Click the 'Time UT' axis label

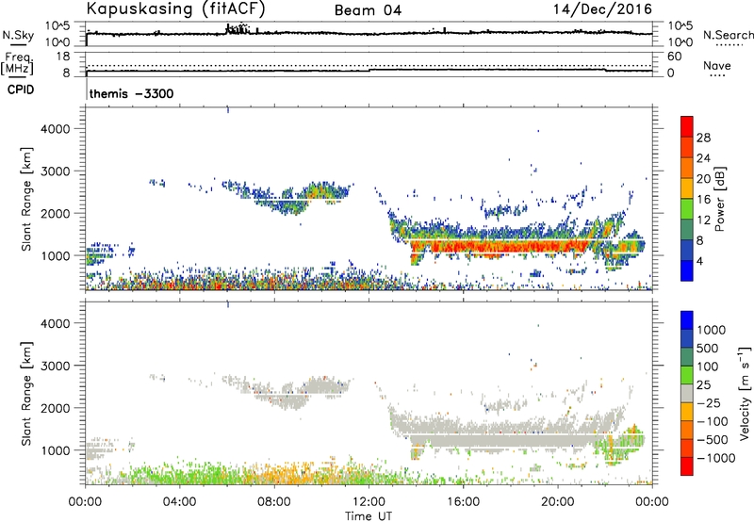369,516
